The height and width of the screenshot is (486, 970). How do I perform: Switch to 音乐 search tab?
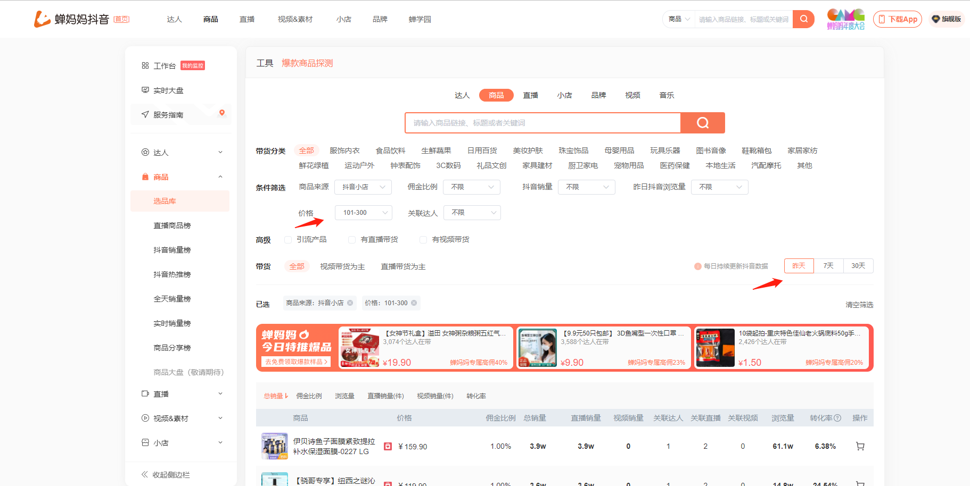(667, 95)
